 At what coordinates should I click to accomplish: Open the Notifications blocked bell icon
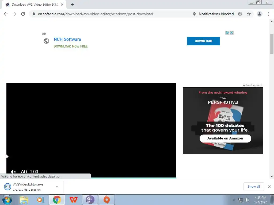click(x=194, y=14)
